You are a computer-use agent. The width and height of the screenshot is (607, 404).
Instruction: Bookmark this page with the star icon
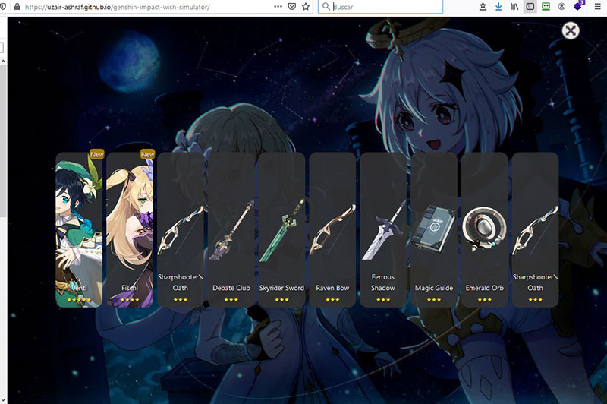click(306, 7)
